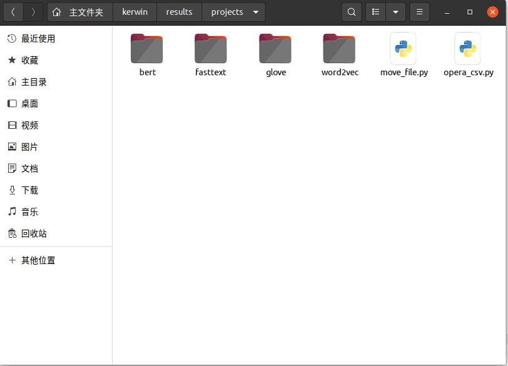Viewport: 508px width, 366px height.
Task: Click the house icon beside 主目录
Action: pos(12,81)
